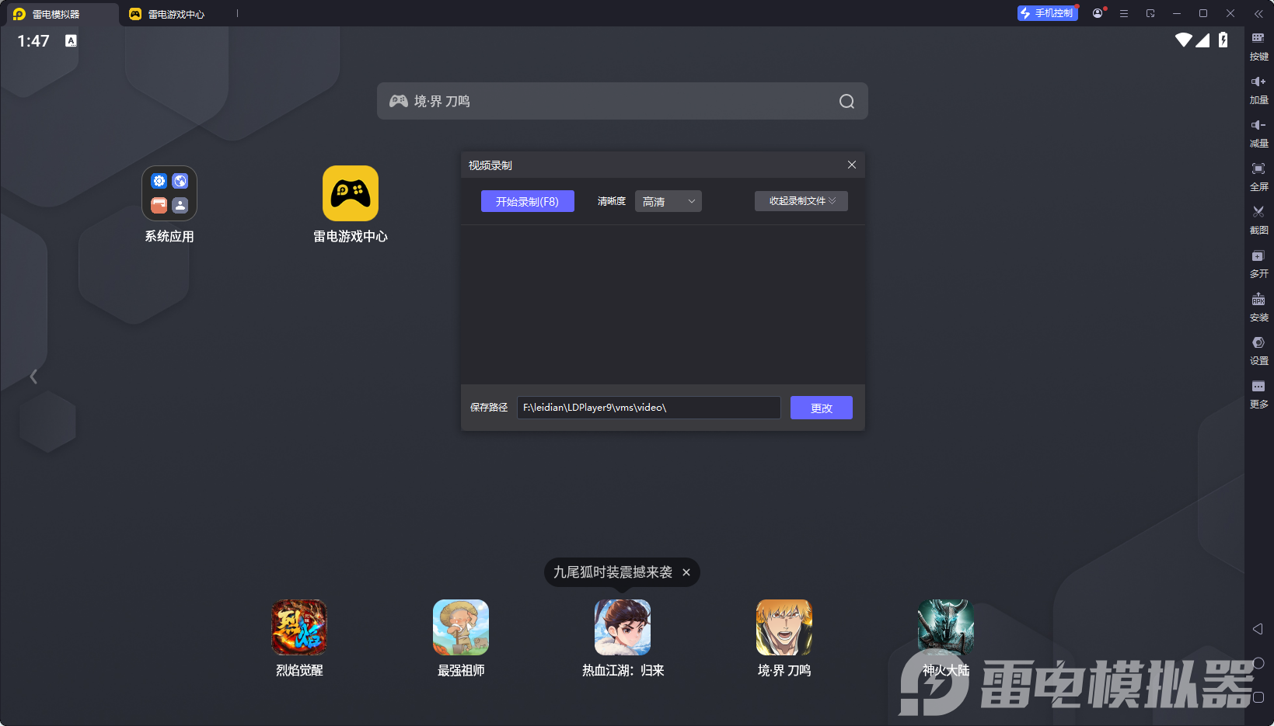This screenshot has width=1274, height=726.
Task: Enter 全屏 fullscreen mode from sidebar
Action: pyautogui.click(x=1258, y=176)
